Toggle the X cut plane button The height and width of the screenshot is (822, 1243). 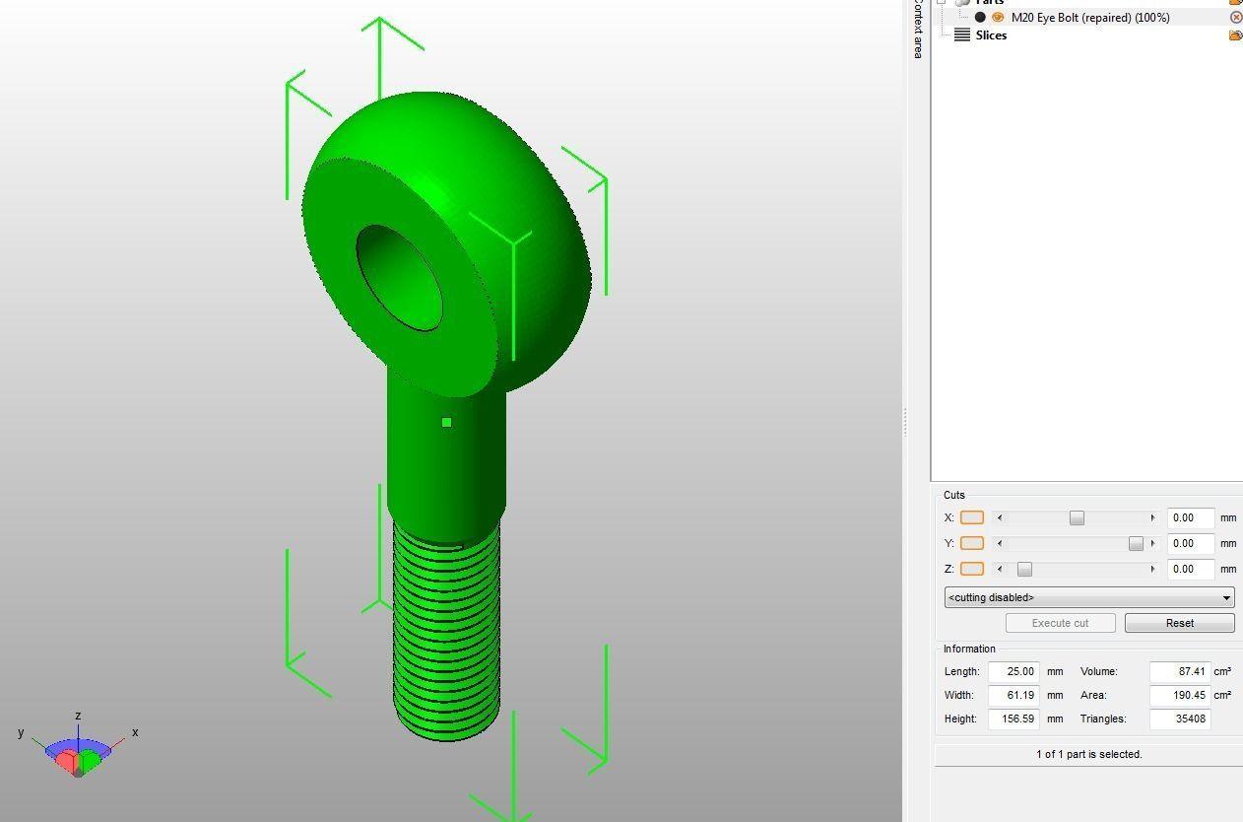point(972,517)
